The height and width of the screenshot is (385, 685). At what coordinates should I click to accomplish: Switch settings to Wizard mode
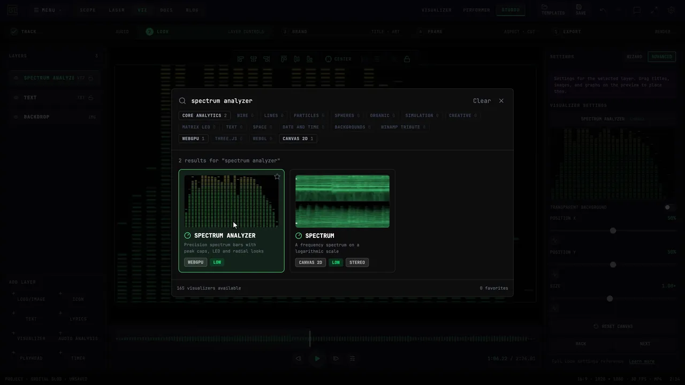(635, 57)
